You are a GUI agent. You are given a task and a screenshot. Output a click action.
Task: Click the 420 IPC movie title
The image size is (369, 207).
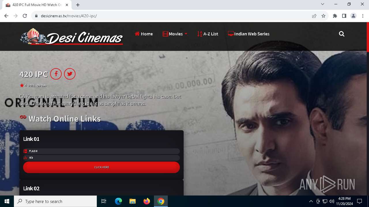click(x=33, y=74)
